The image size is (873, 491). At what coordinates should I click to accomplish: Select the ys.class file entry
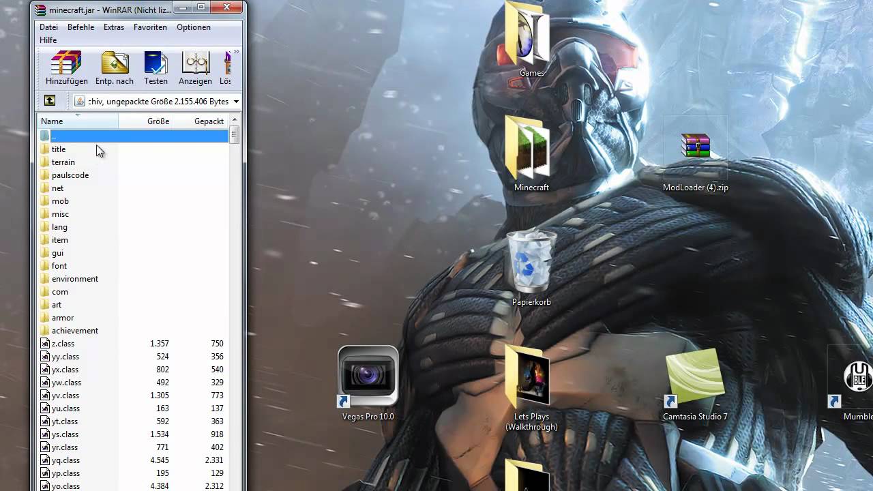click(59, 434)
